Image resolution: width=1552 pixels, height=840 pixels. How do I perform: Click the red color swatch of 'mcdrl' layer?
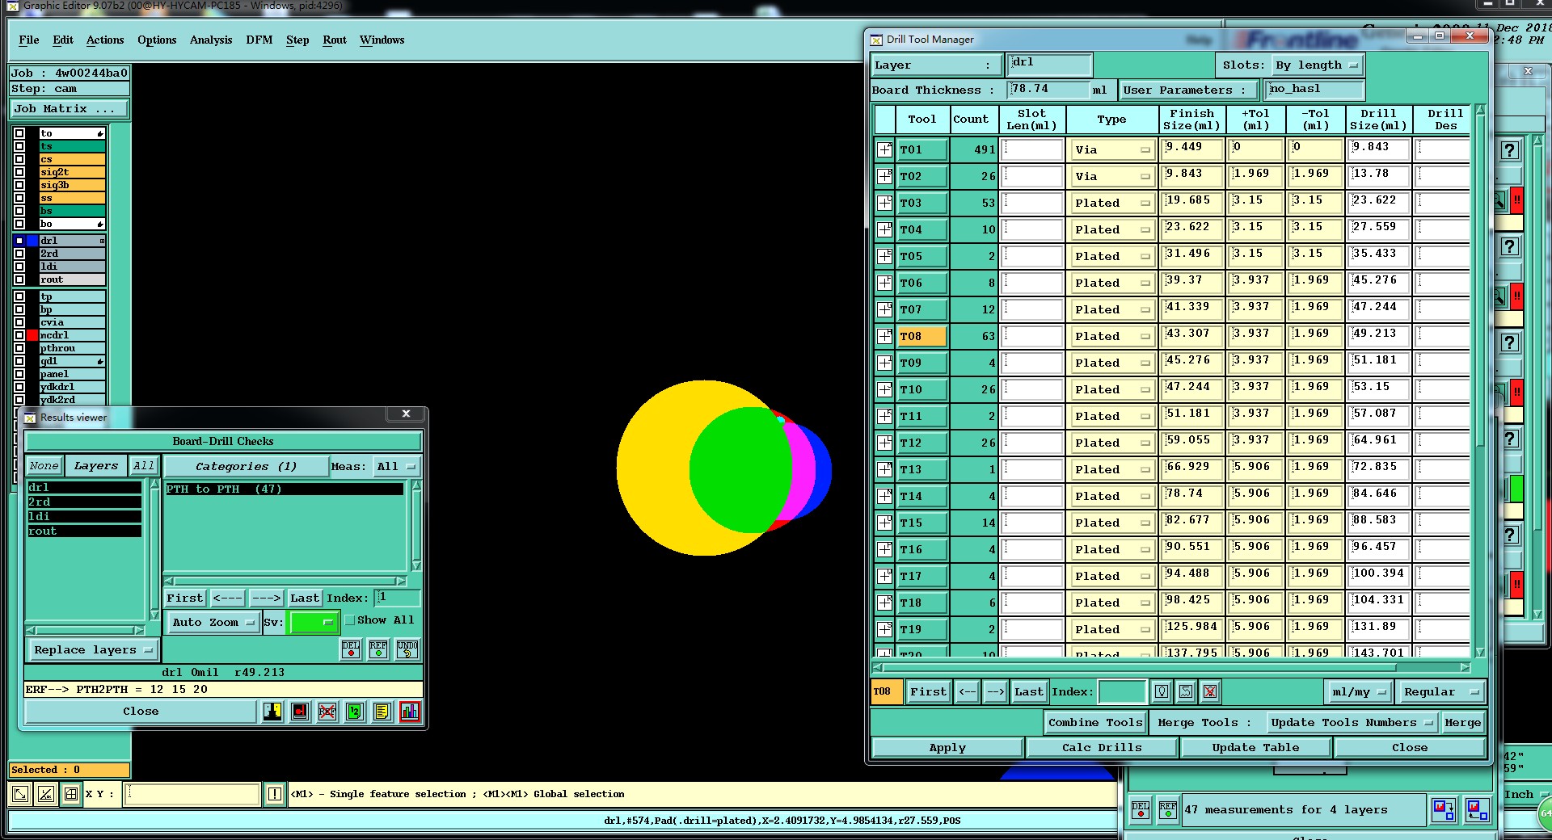click(x=32, y=335)
